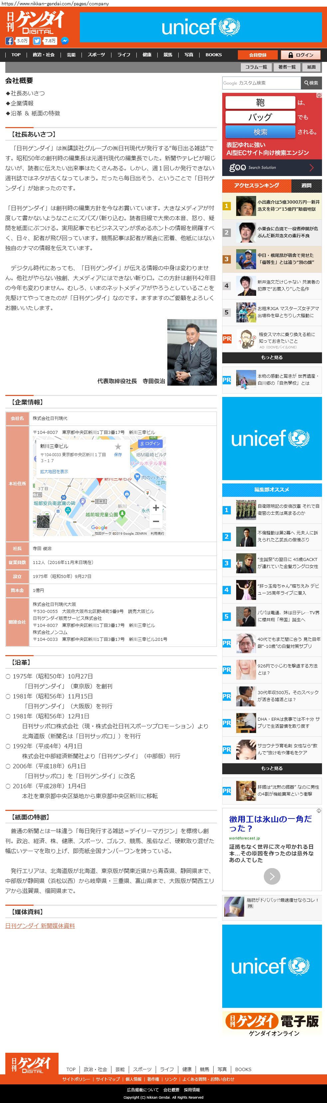Viewport: 327px width, 1103px height.
Task: Click the map satellite view thumbnail
Action: (x=43, y=522)
